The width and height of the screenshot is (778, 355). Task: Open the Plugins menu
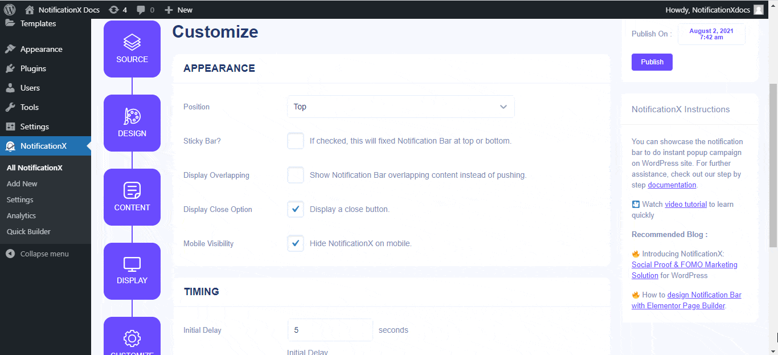click(x=46, y=68)
